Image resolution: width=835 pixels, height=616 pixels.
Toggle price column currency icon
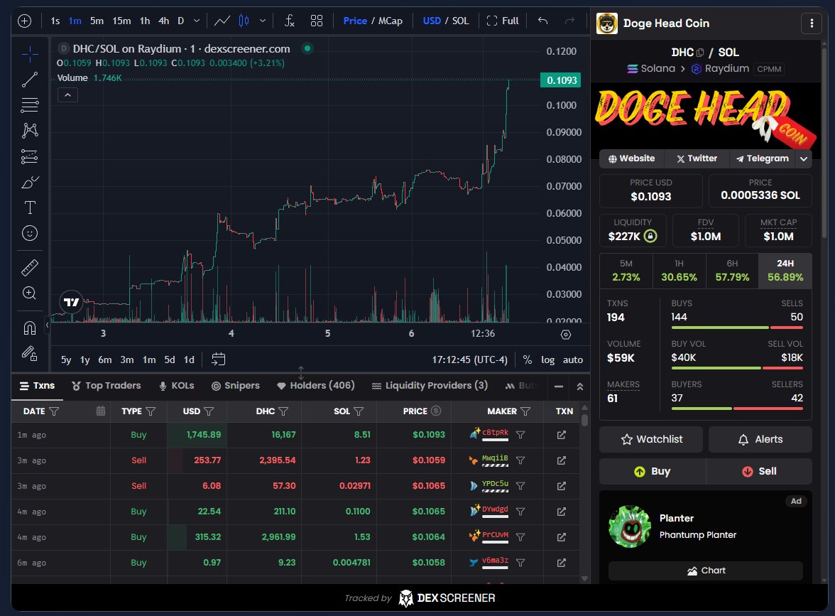[436, 411]
